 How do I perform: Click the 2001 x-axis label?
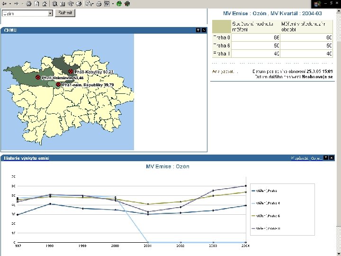tap(148, 246)
